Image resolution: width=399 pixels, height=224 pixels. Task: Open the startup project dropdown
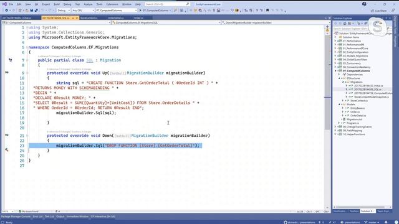tap(117, 11)
